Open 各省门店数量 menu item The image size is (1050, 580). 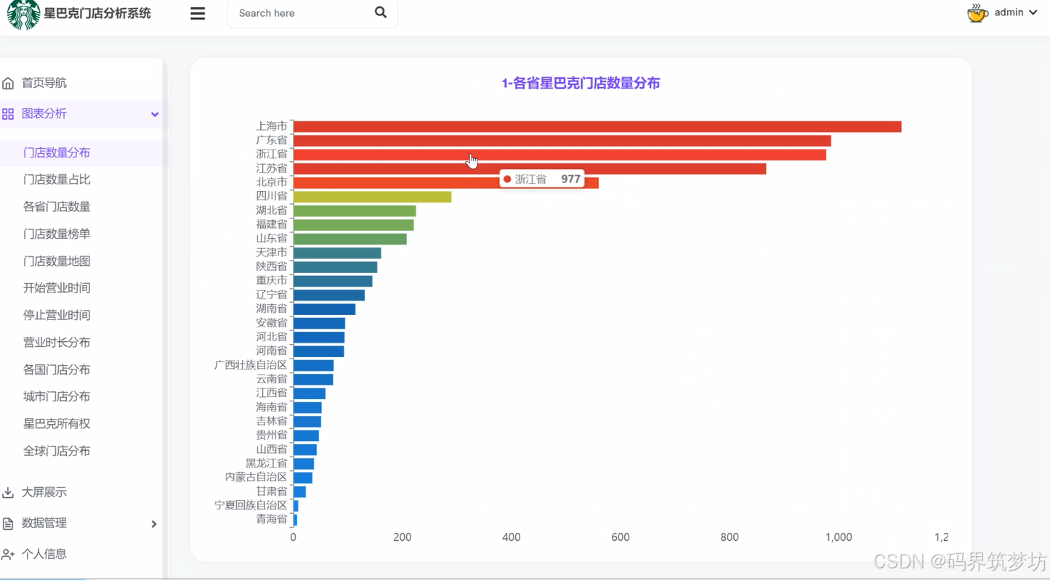click(57, 207)
